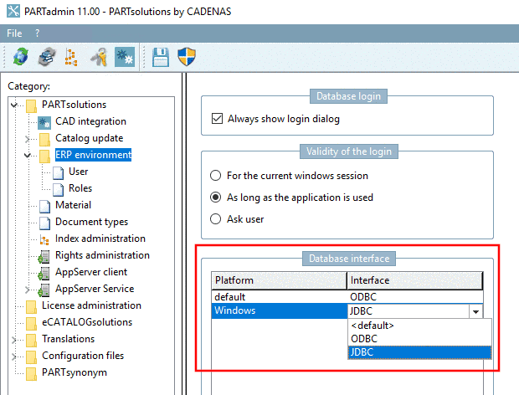The height and width of the screenshot is (395, 519).
Task: Click the ODBC cell in default row
Action: [x=415, y=297]
